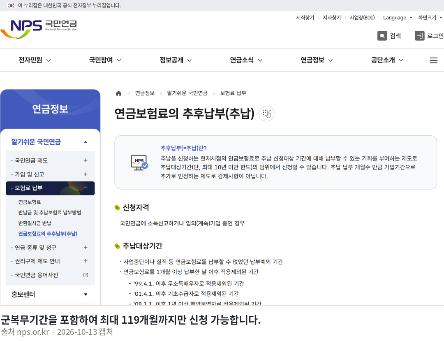The image size is (444, 341).
Task: Click the NPS 국민연금 logo
Action: pos(39,29)
